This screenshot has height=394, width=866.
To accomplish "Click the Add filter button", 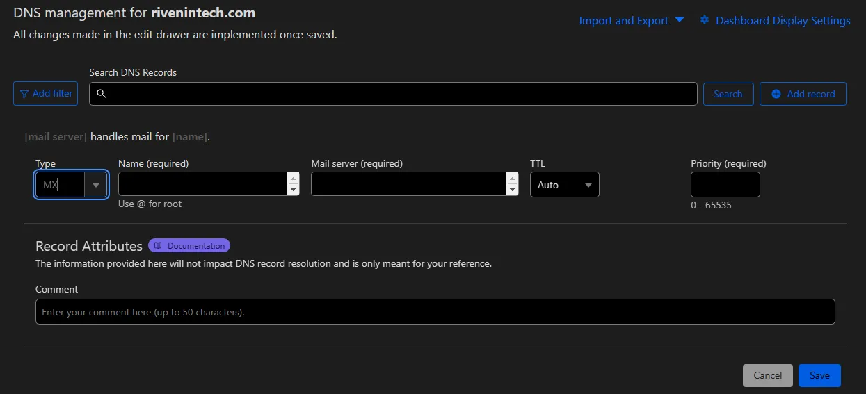I will [46, 93].
